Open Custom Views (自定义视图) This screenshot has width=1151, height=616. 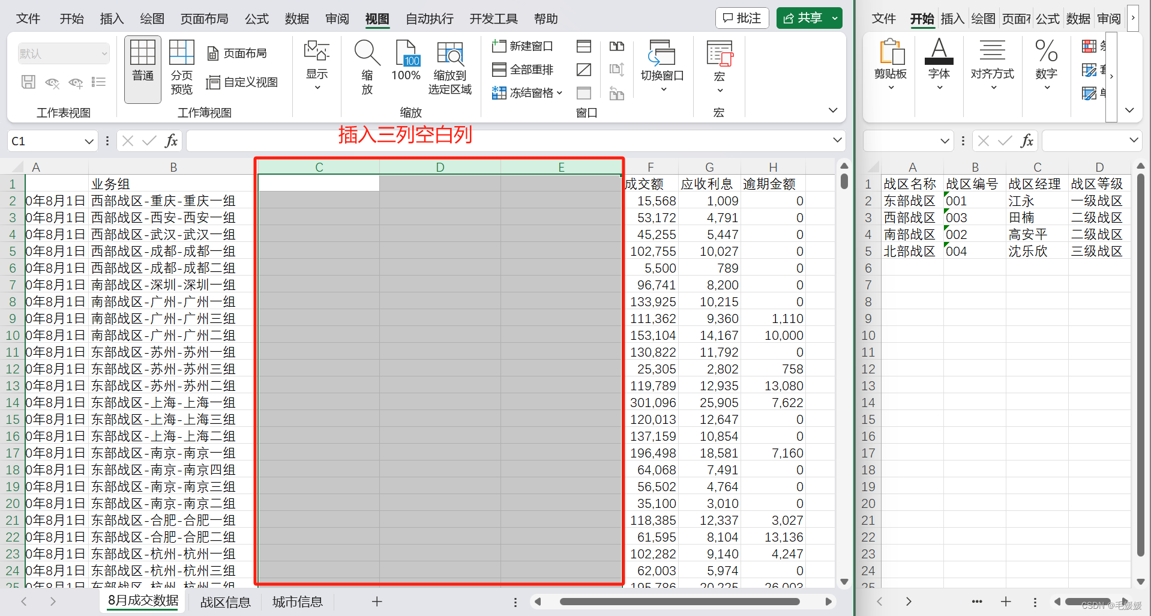(x=242, y=82)
